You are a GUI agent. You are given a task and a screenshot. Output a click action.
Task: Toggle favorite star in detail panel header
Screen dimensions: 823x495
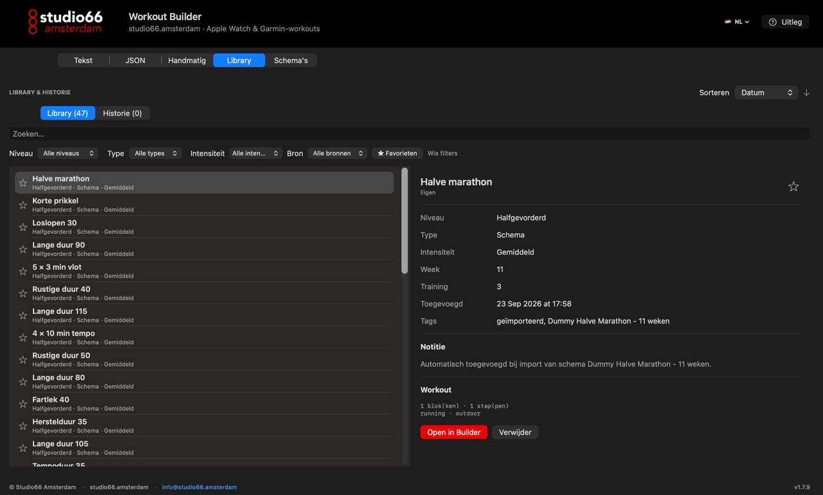coord(794,186)
